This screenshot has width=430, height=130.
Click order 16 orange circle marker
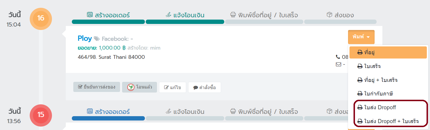point(41,18)
